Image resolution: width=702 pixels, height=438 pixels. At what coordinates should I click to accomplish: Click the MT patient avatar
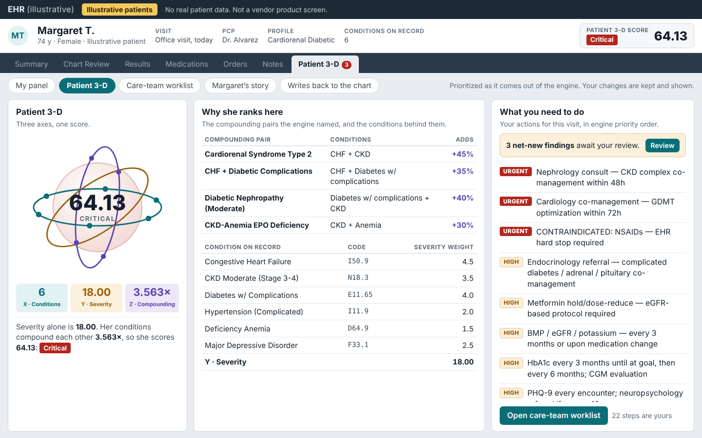(x=18, y=36)
